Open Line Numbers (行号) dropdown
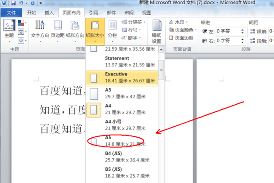Image resolution: width=274 pixels, height=183 pixels. pos(132,30)
